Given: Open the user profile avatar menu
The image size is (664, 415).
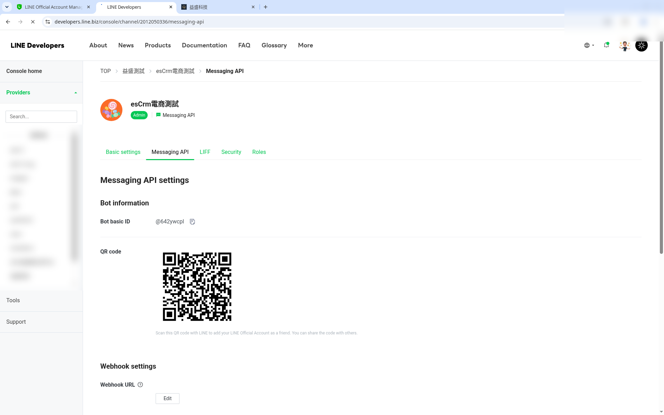Looking at the screenshot, I should pyautogui.click(x=625, y=45).
